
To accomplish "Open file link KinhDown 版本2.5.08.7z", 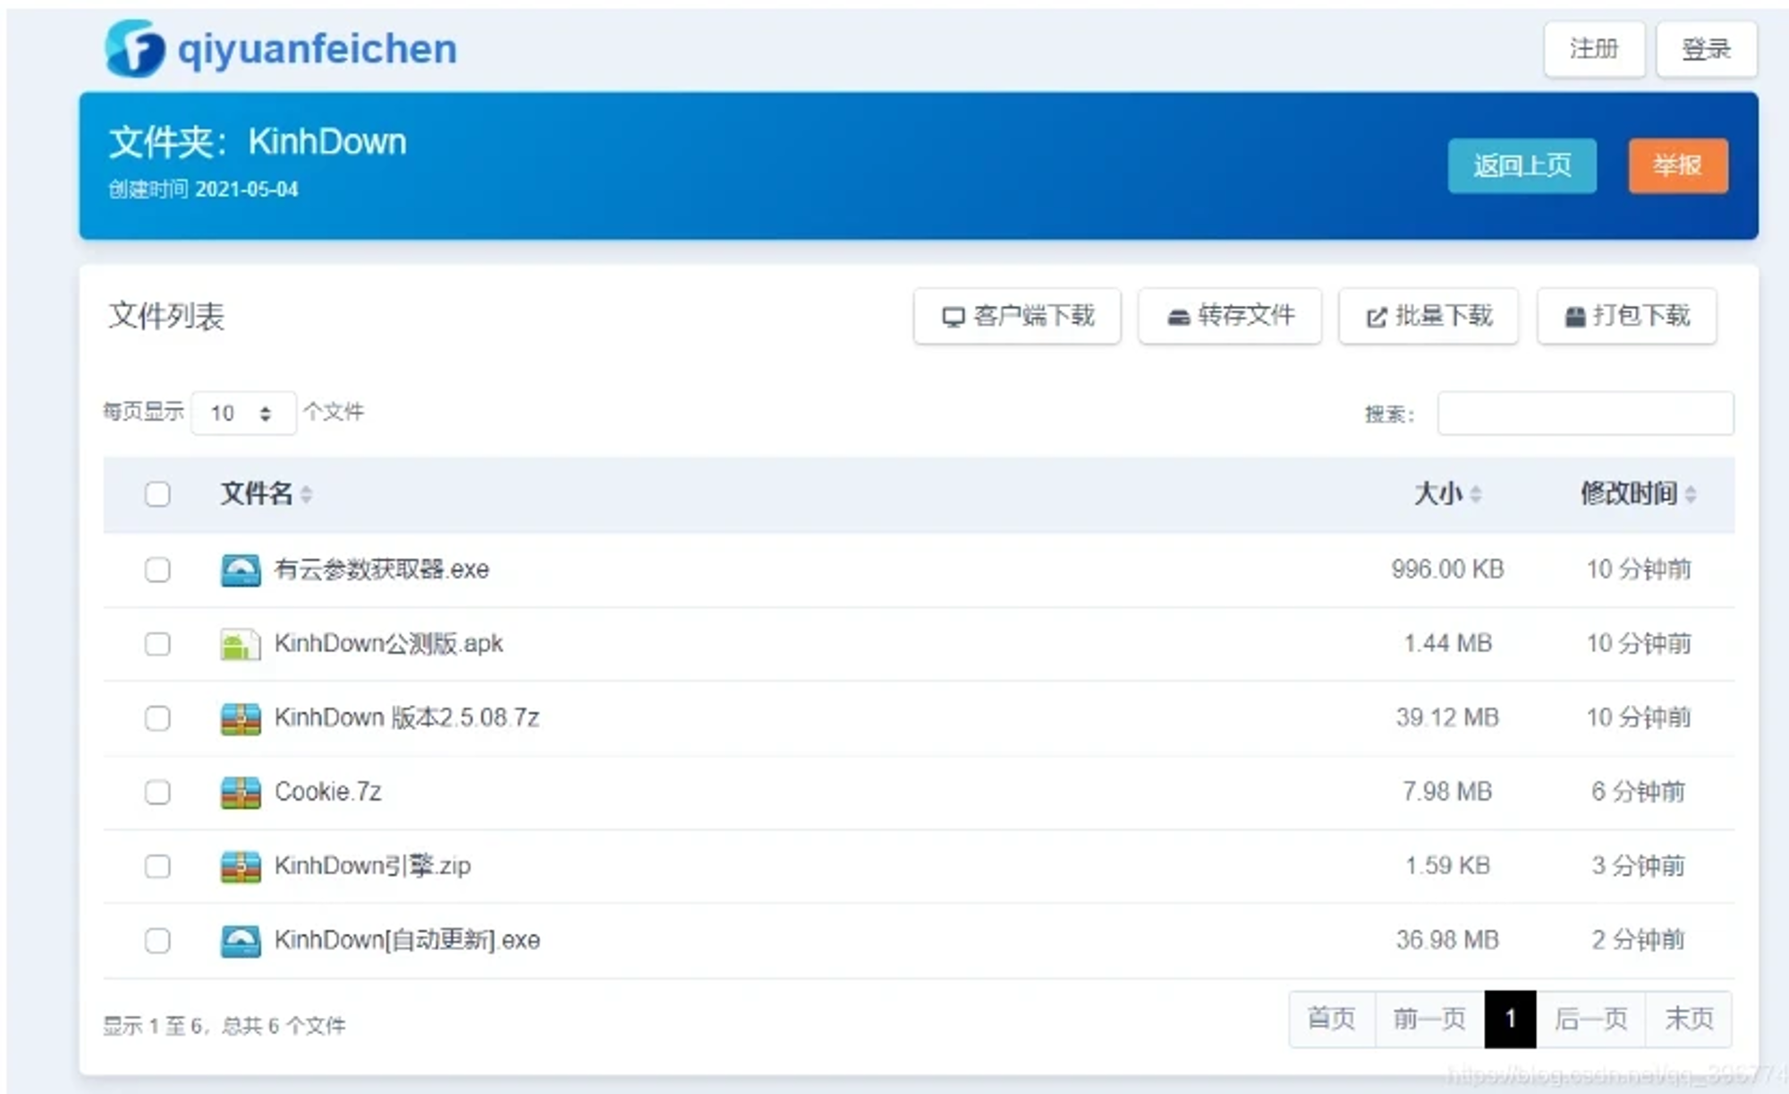I will click(407, 718).
